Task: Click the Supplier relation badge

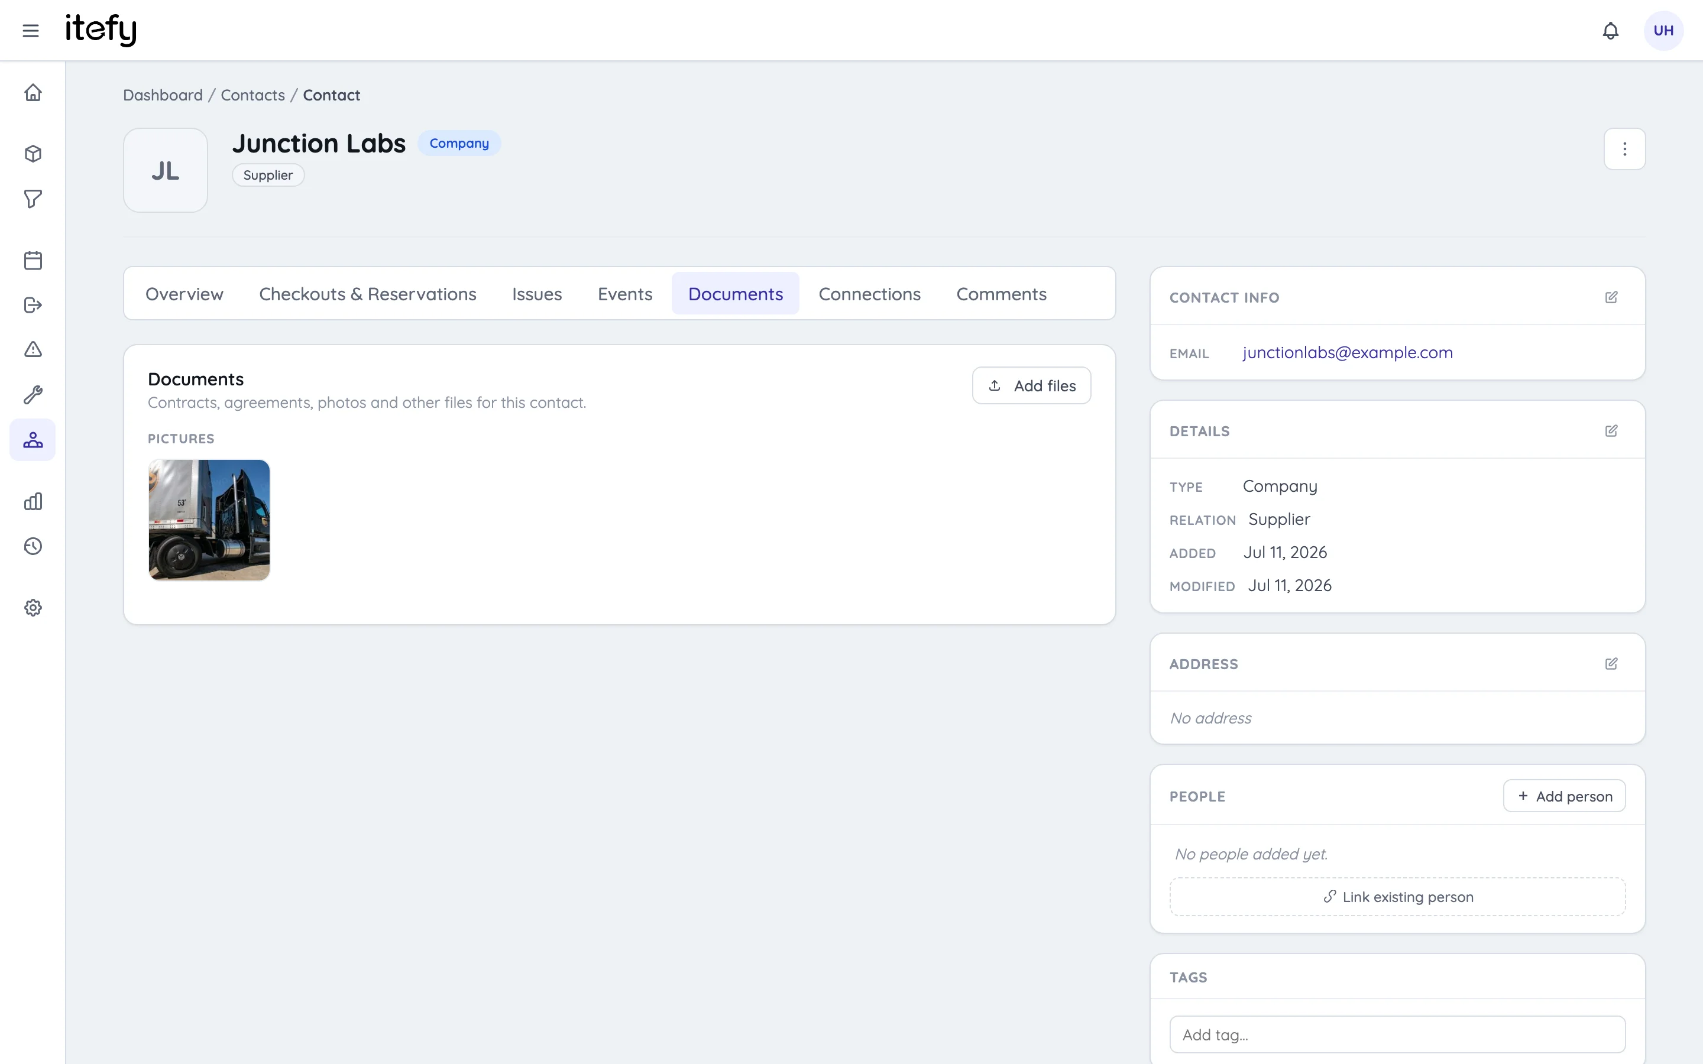Action: pos(268,175)
